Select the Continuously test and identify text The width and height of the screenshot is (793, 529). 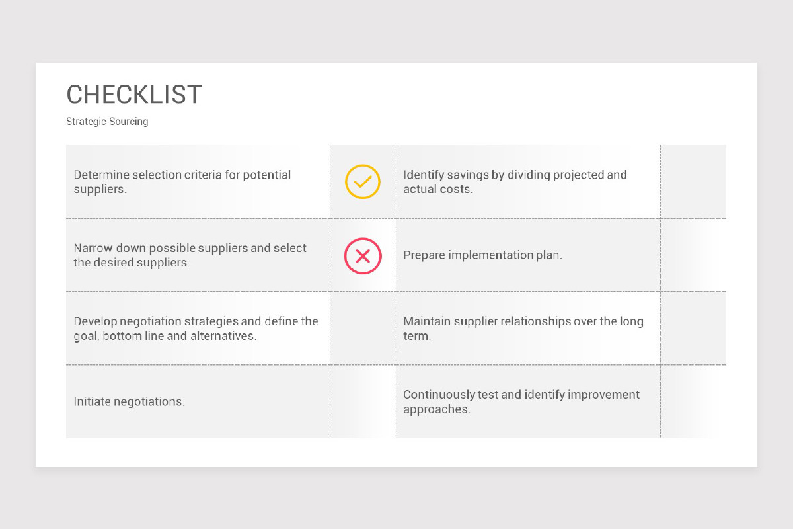(521, 402)
